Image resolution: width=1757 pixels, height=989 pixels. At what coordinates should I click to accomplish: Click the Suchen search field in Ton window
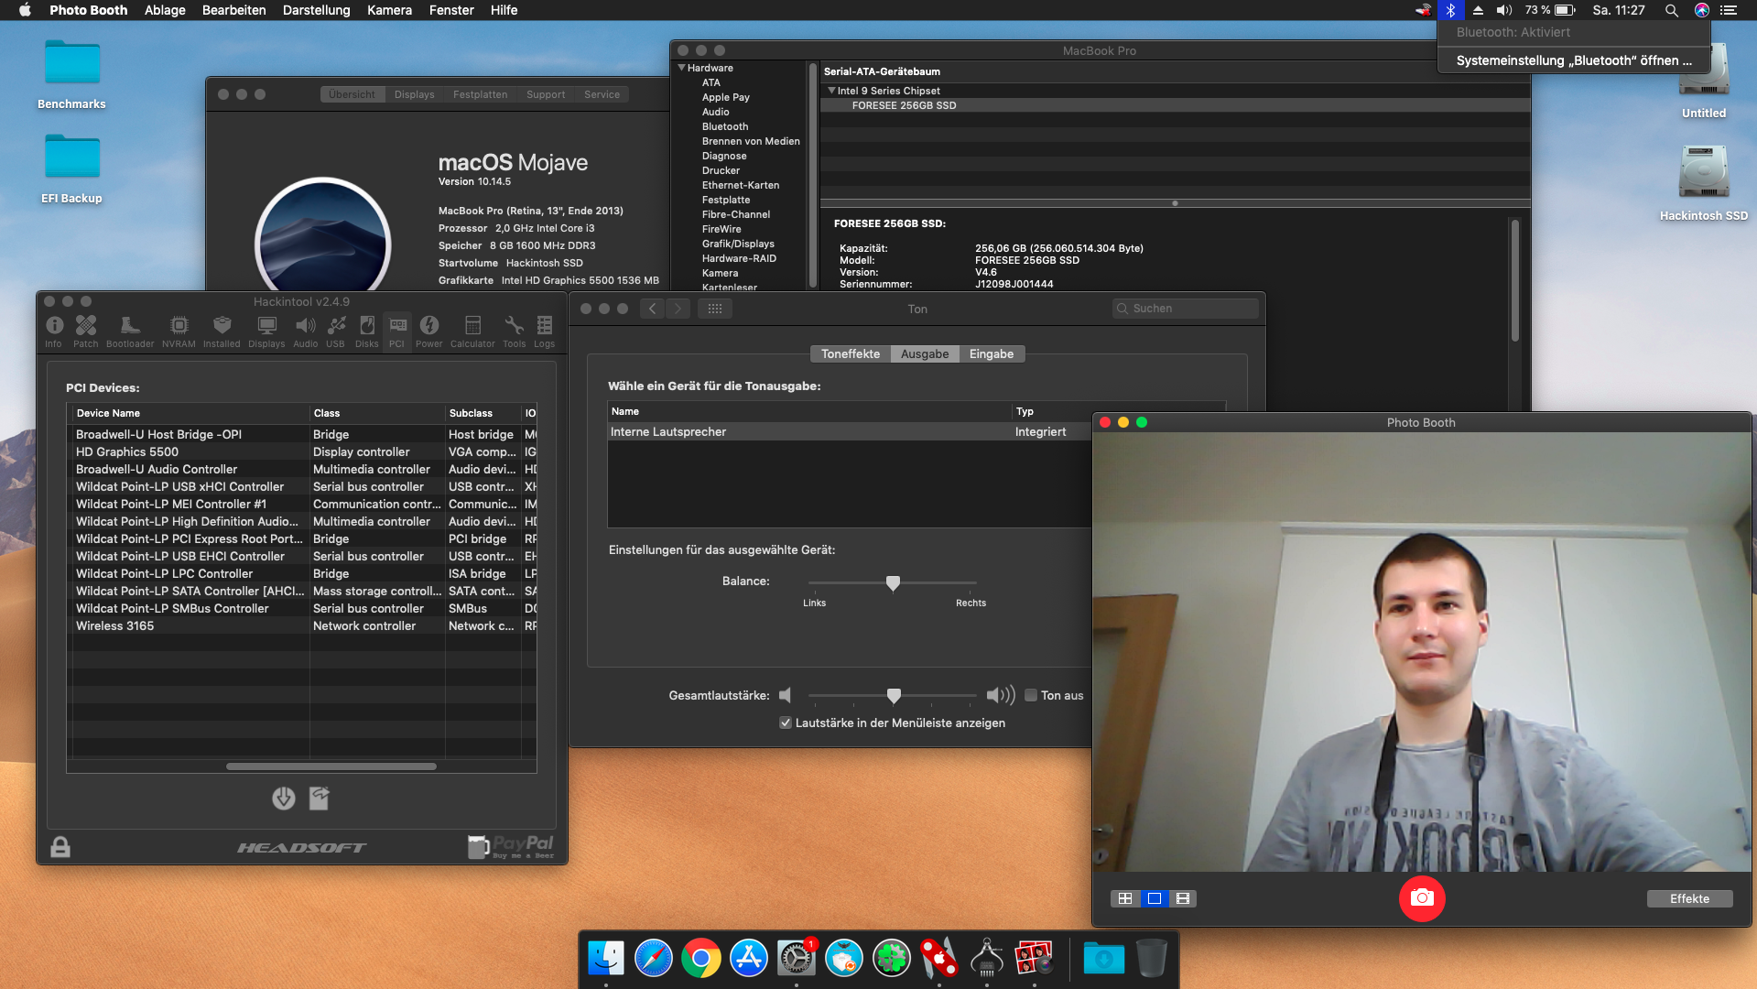point(1186,309)
